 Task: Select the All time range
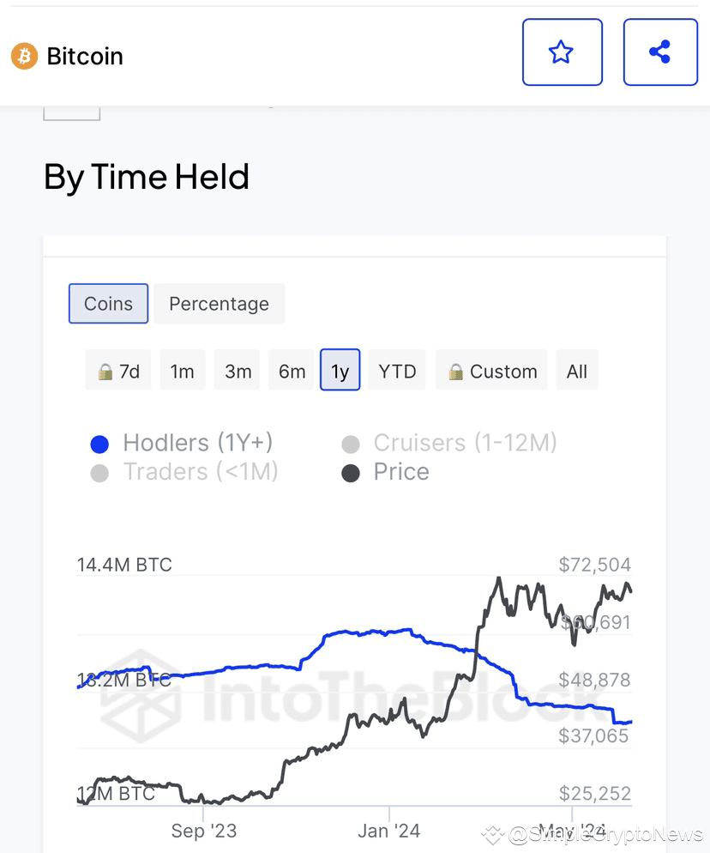pyautogui.click(x=577, y=372)
